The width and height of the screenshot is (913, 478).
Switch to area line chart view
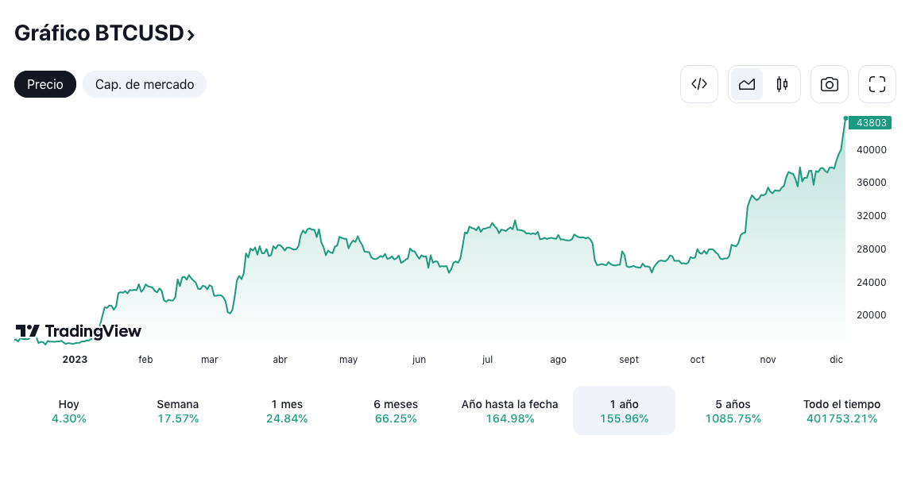click(x=747, y=84)
